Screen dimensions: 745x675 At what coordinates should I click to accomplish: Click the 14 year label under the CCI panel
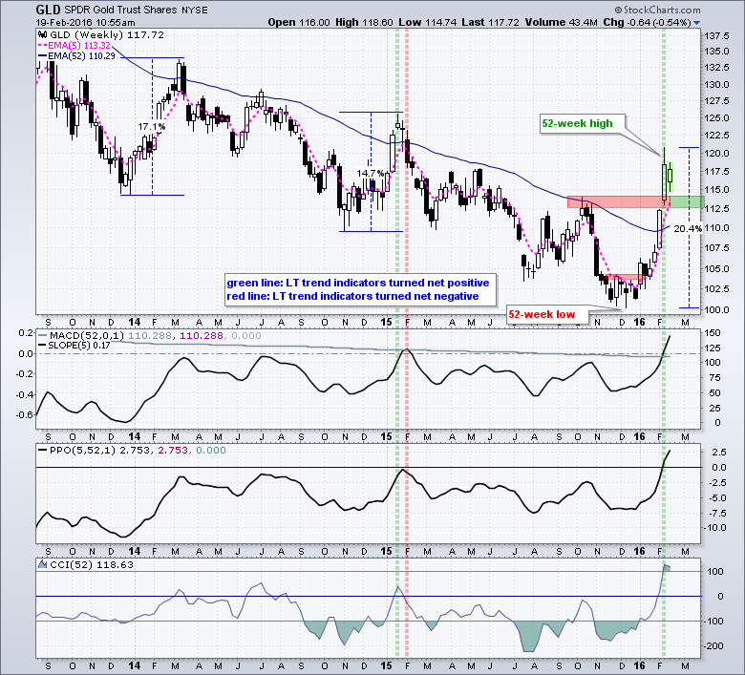(x=135, y=665)
